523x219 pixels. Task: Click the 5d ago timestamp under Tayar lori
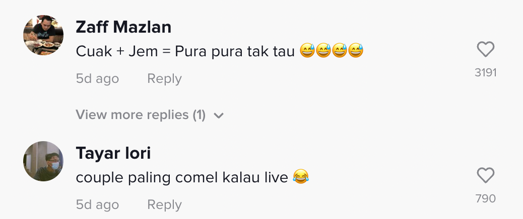[x=97, y=205]
